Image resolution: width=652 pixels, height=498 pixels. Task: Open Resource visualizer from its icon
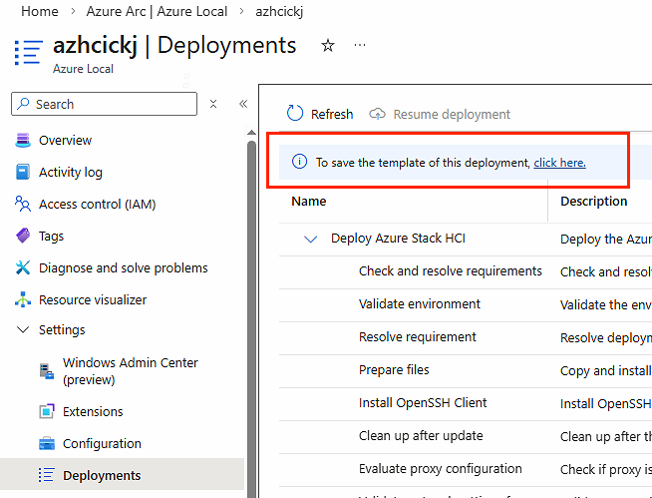[23, 300]
